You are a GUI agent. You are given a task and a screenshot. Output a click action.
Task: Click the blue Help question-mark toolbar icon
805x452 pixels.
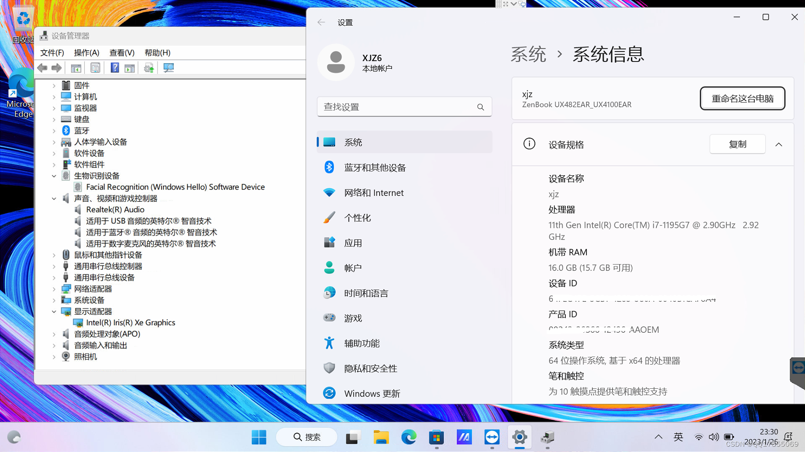(115, 68)
